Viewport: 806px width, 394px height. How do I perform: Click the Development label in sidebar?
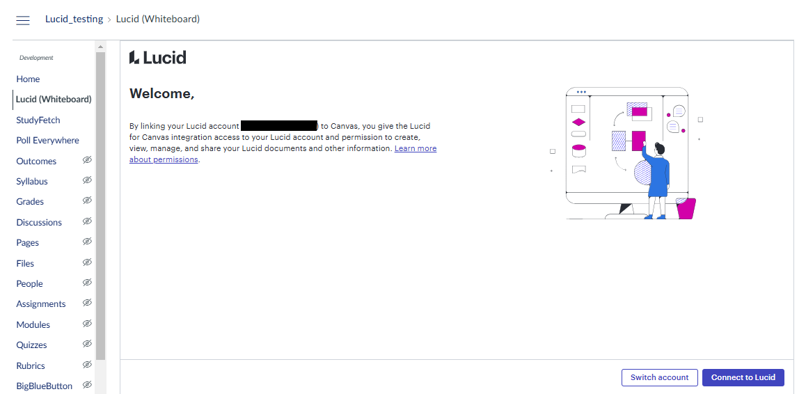click(36, 58)
